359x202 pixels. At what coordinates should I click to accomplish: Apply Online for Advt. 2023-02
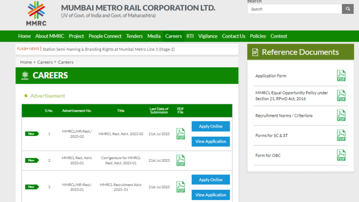tap(211, 126)
